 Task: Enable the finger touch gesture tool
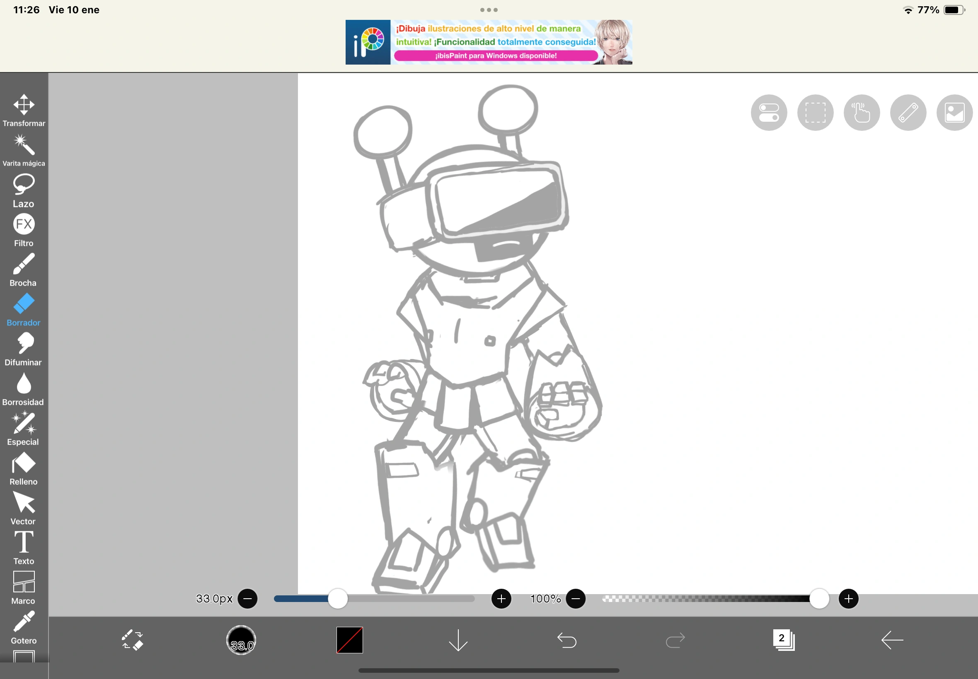[x=861, y=112]
